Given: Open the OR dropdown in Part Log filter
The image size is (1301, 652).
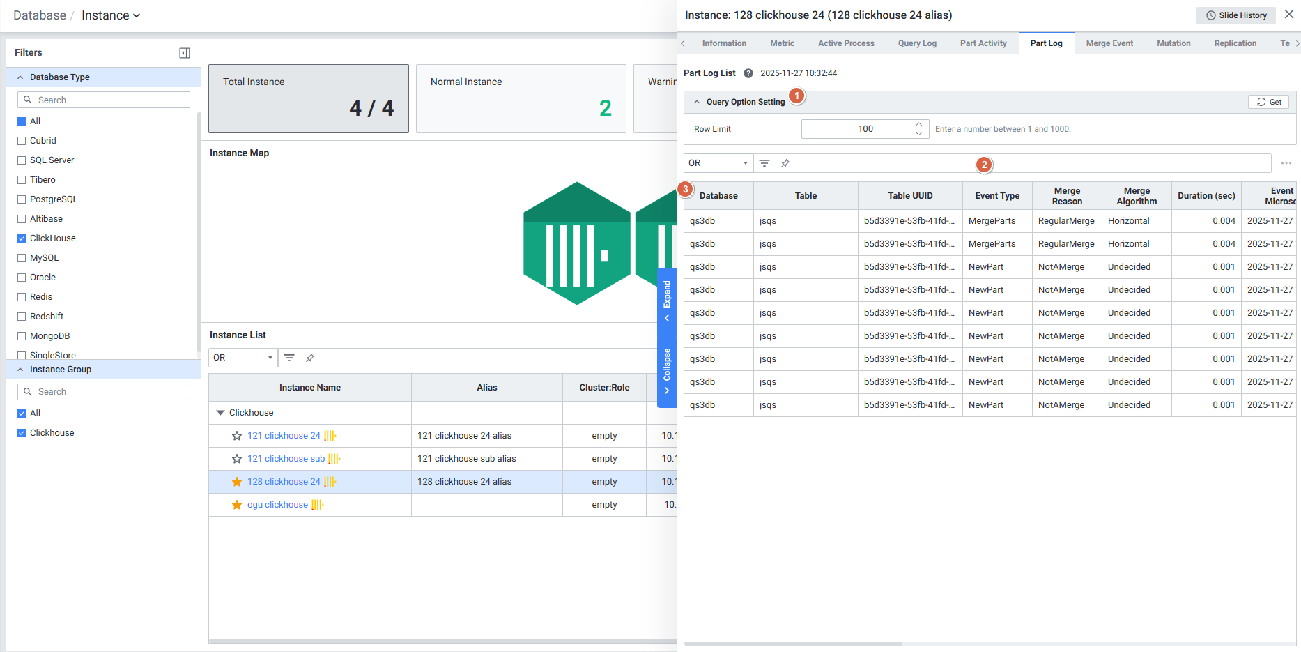Looking at the screenshot, I should pyautogui.click(x=718, y=163).
